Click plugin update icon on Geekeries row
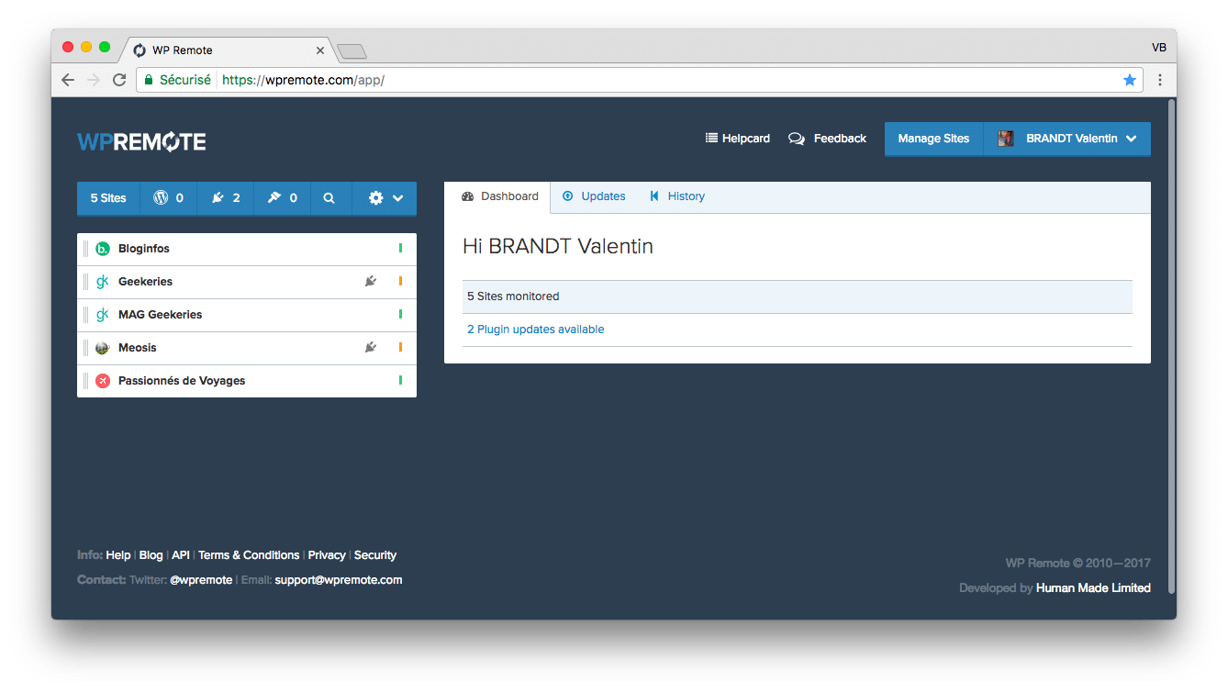Viewport: 1228px width, 693px height. (371, 282)
